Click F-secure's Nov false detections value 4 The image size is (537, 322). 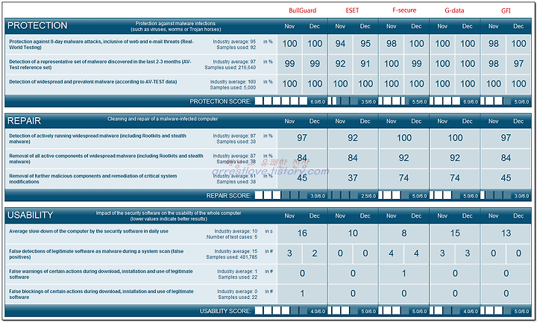[391, 253]
